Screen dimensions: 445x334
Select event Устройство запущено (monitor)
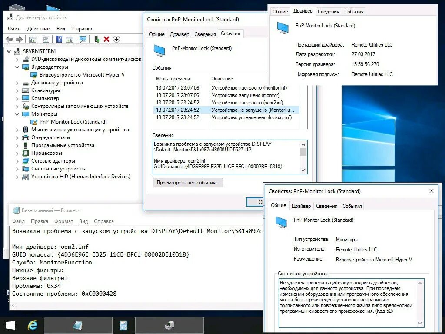226,95
